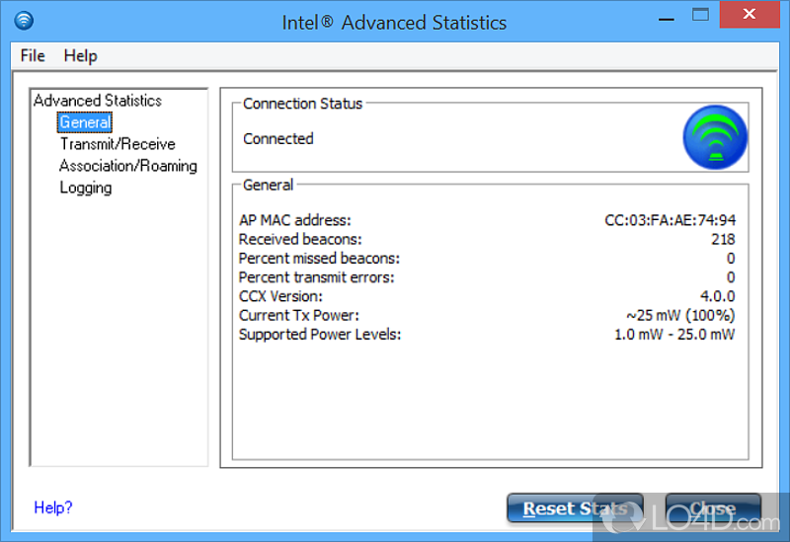Select the Advanced Statistics root tree node
This screenshot has width=790, height=542.
tap(97, 101)
